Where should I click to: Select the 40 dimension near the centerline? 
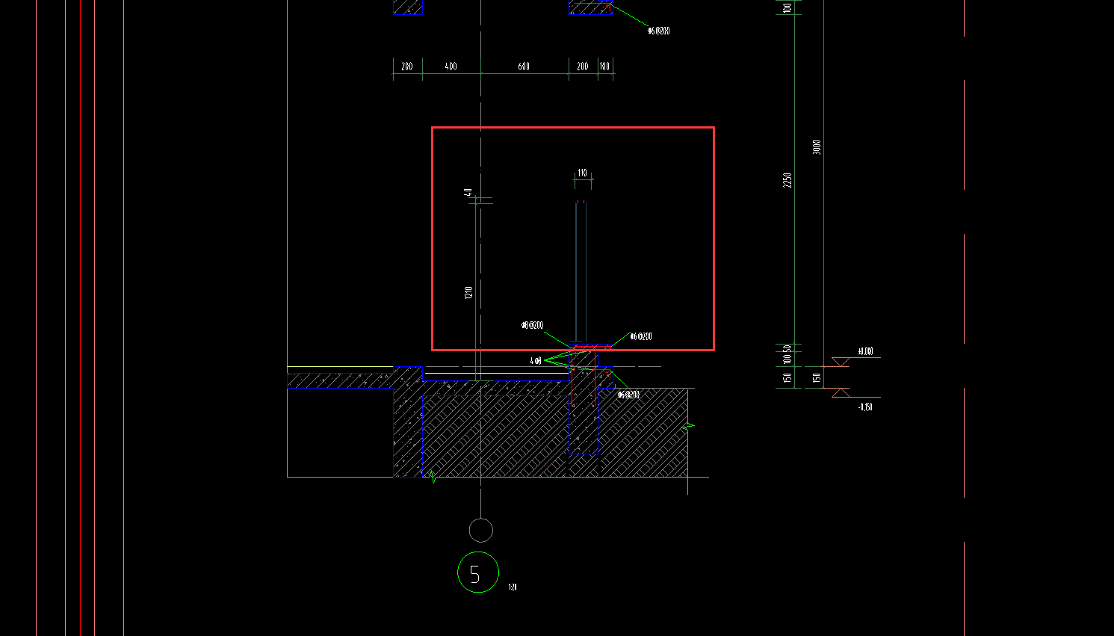tap(468, 192)
